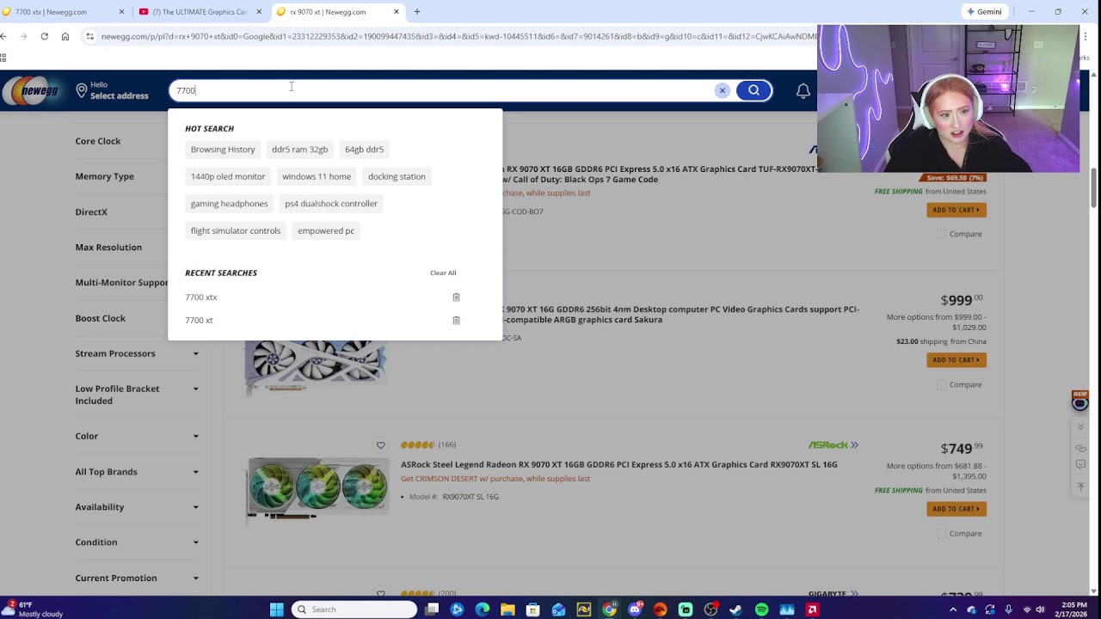Open File Explorer from the taskbar

coord(507,610)
